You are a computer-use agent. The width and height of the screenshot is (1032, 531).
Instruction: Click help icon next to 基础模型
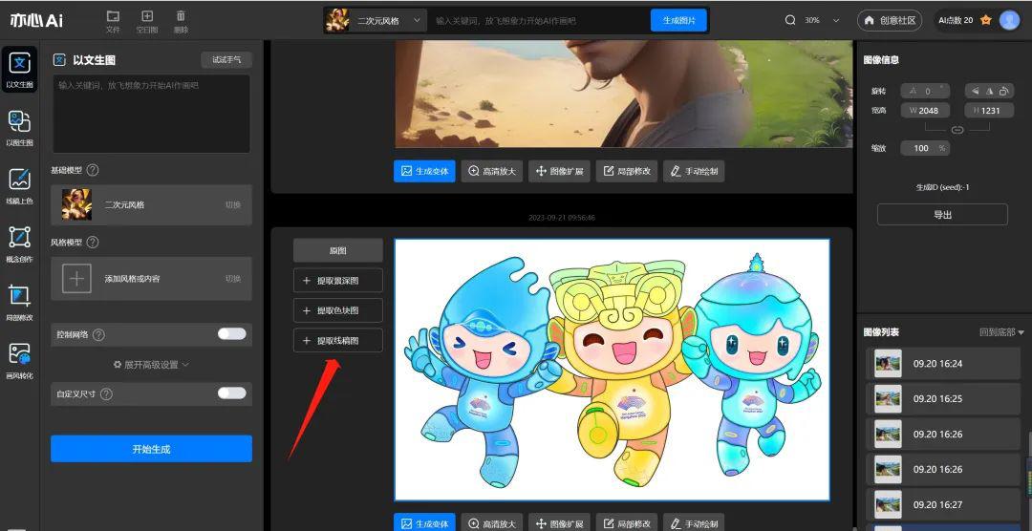93,170
